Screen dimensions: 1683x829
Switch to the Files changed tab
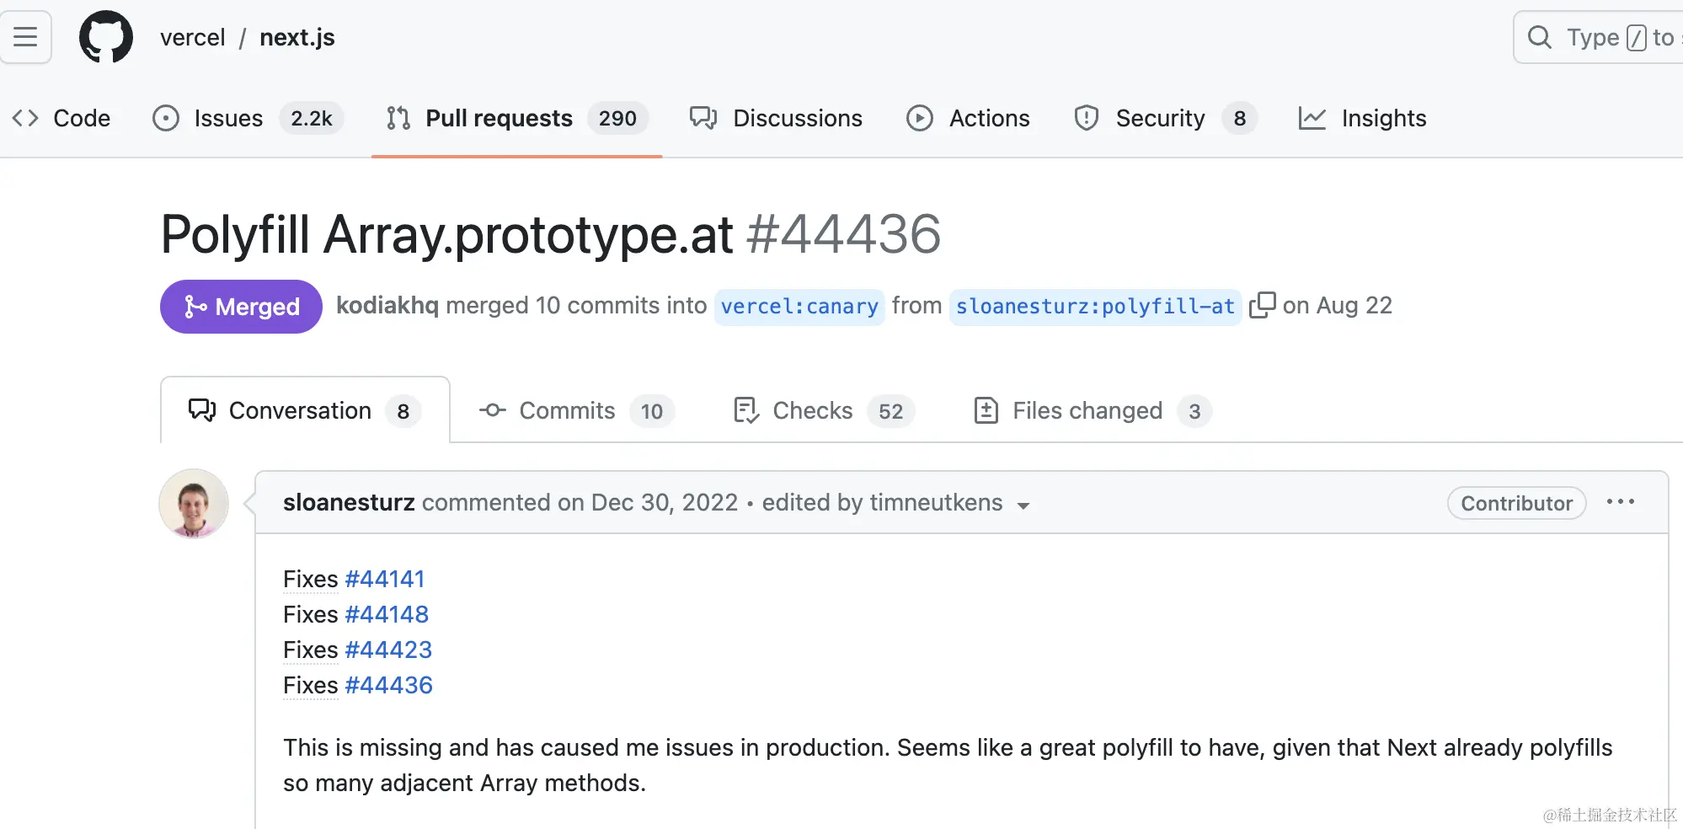(x=1086, y=410)
